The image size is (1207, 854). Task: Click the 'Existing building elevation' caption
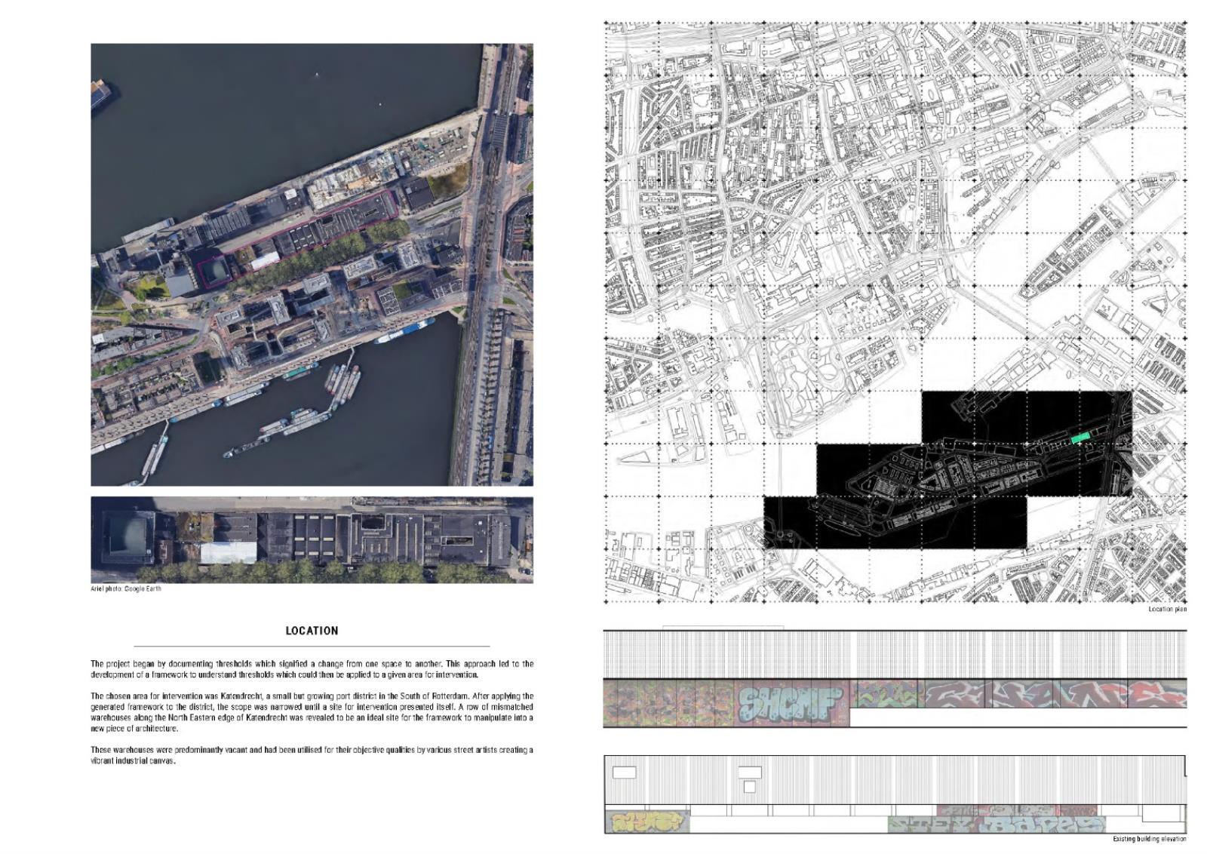(x=1149, y=839)
